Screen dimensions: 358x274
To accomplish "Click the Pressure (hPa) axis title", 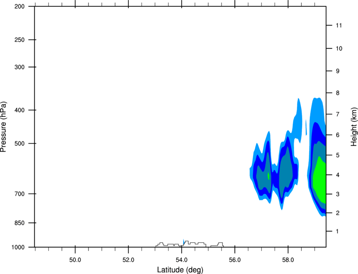I will (x=3, y=127).
